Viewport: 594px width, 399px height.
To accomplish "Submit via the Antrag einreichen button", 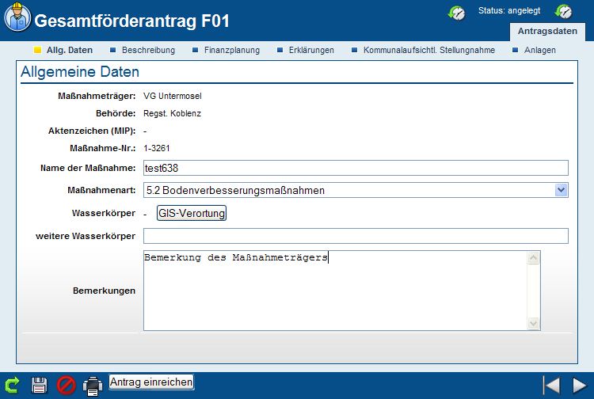I will tap(151, 382).
